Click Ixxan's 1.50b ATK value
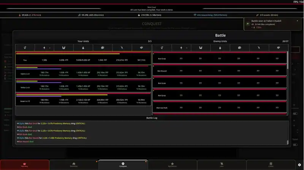304x170 pixels. 64,100
